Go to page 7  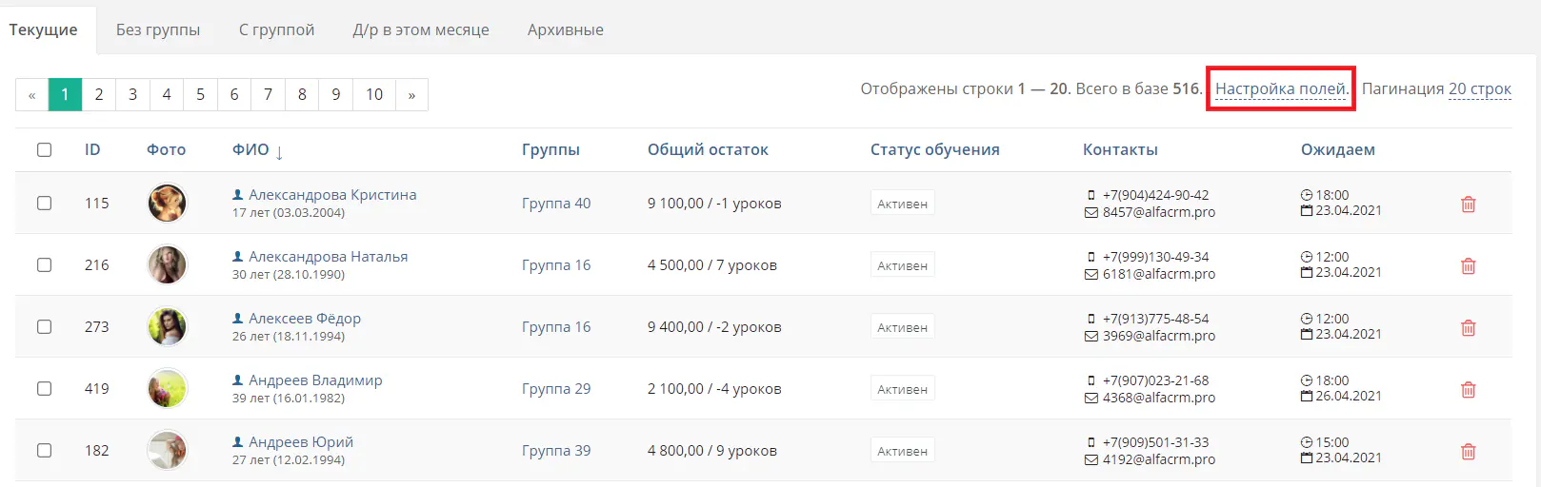pyautogui.click(x=269, y=94)
